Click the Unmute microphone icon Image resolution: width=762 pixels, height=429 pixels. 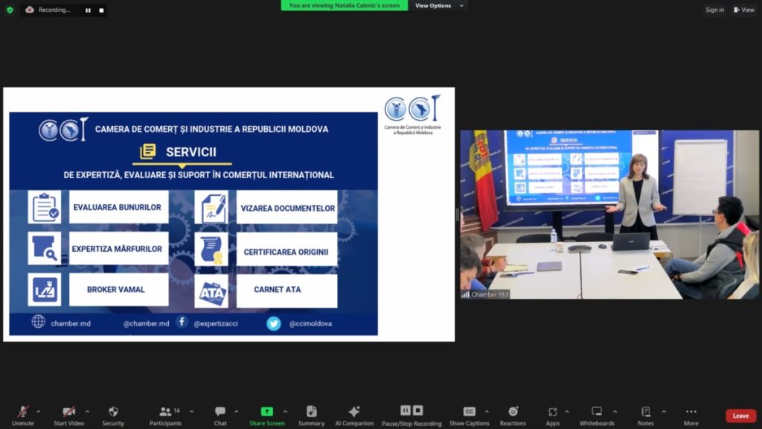click(x=22, y=411)
